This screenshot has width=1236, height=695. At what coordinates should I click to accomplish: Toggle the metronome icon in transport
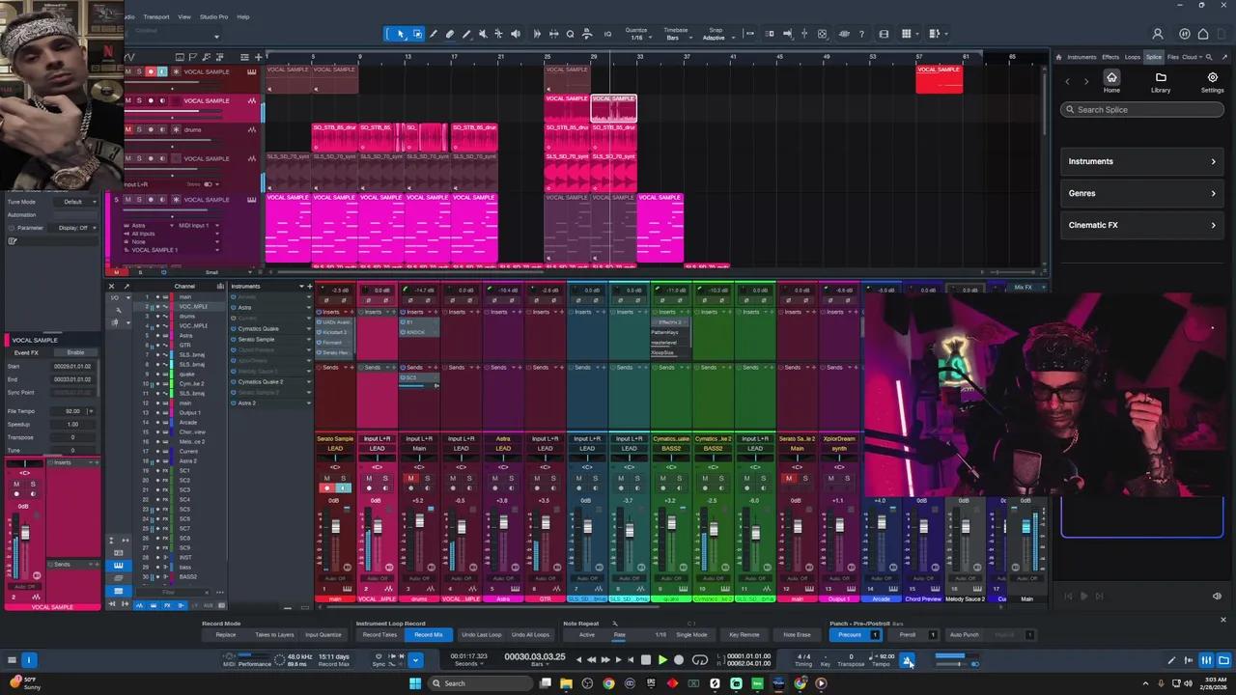(x=907, y=660)
